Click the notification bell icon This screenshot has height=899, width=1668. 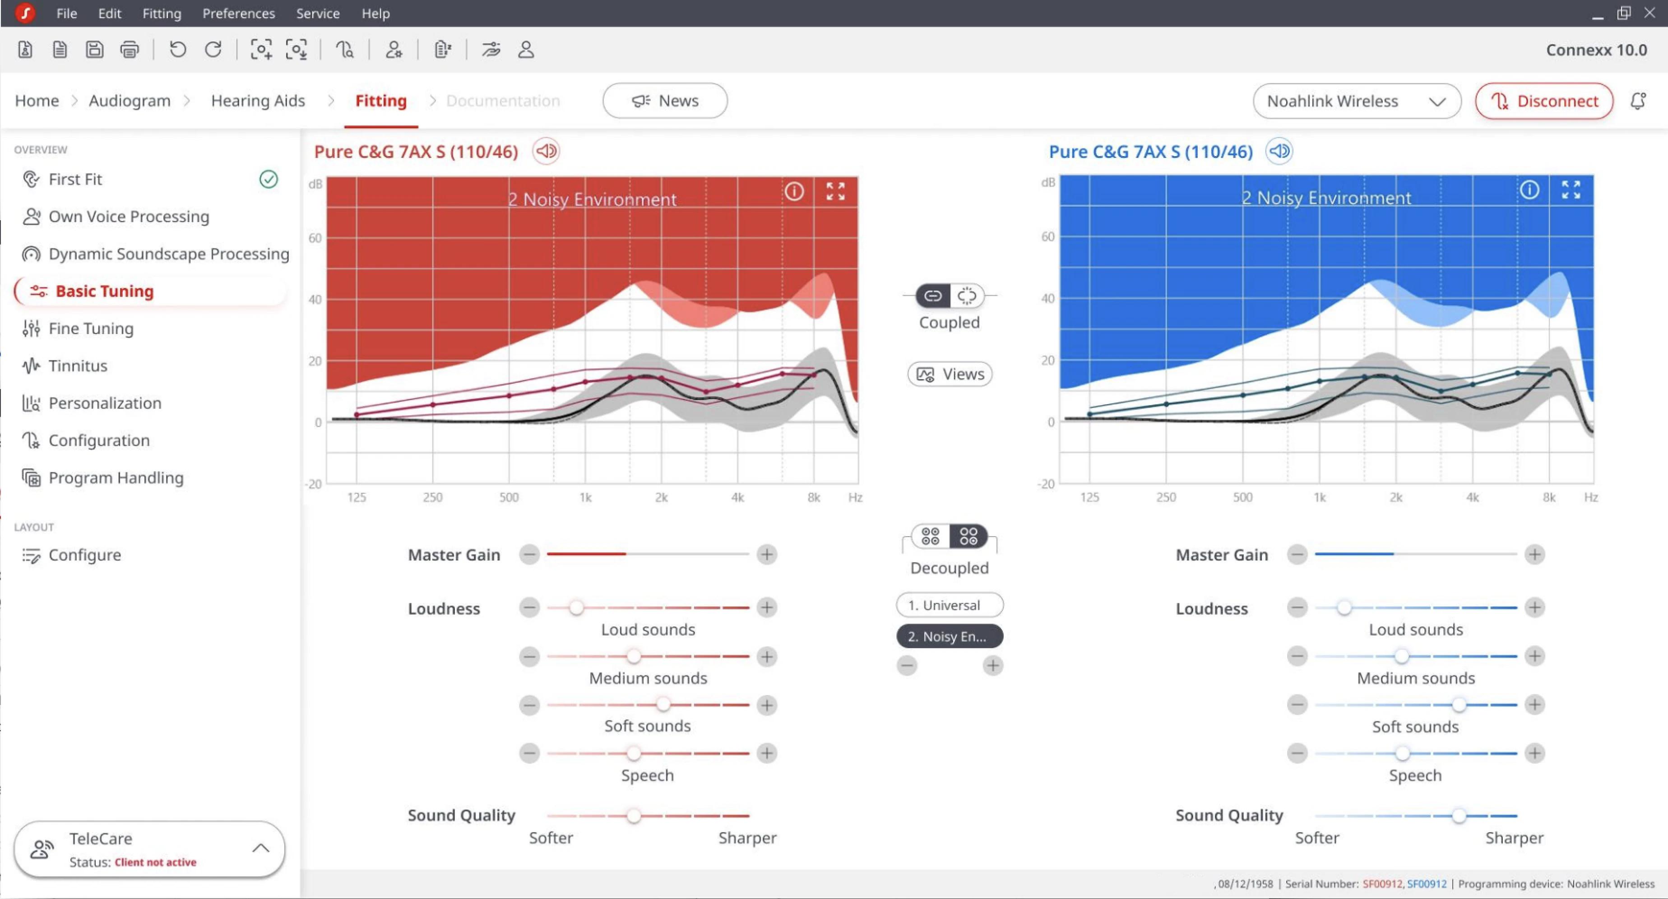click(x=1638, y=101)
